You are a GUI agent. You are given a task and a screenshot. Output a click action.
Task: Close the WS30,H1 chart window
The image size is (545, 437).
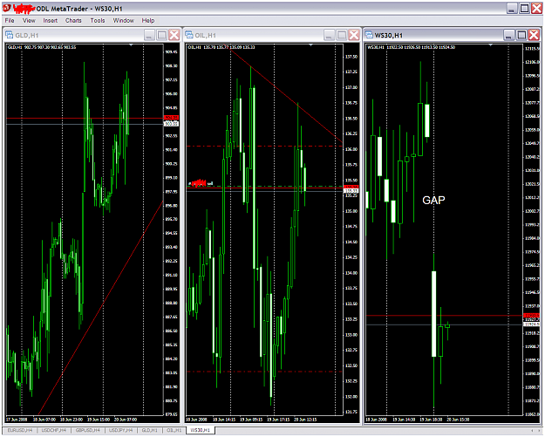click(x=534, y=35)
